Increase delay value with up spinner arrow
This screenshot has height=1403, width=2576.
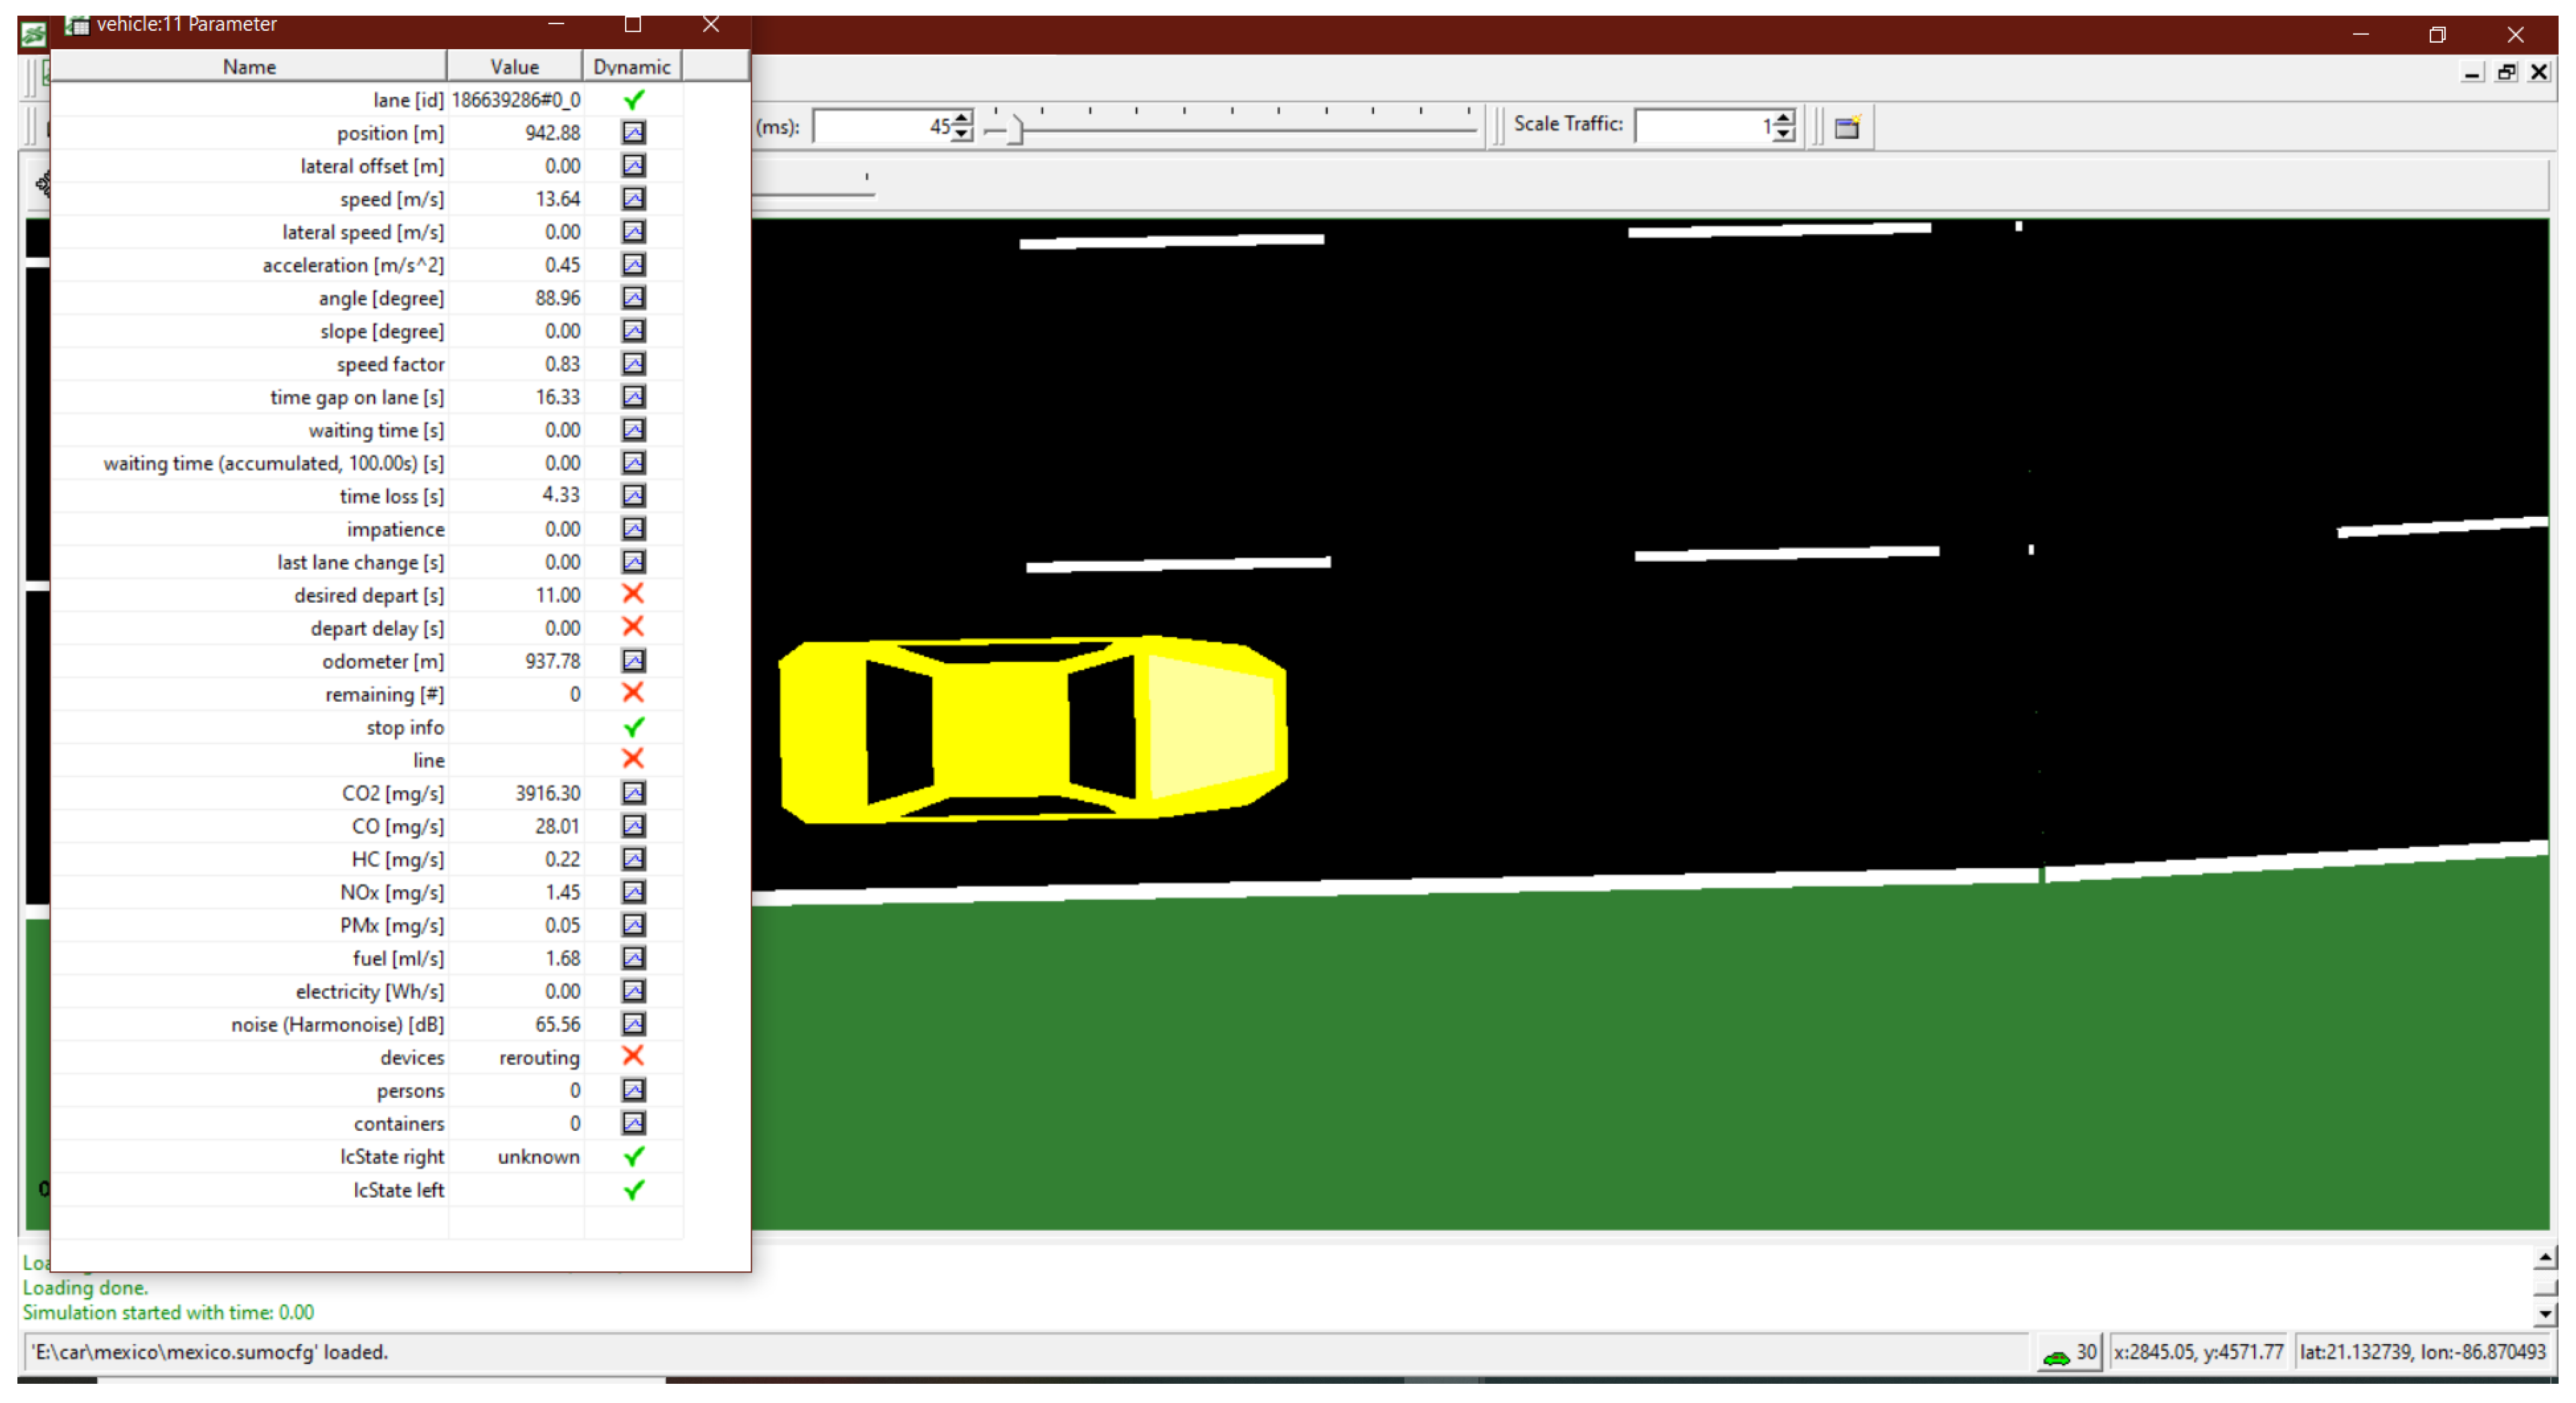[x=962, y=119]
